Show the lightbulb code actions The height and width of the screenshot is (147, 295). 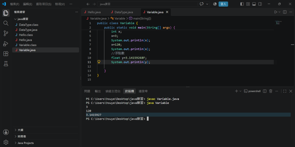pyautogui.click(x=99, y=62)
